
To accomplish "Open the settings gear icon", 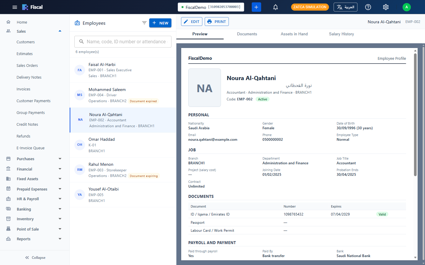I will tap(386, 7).
